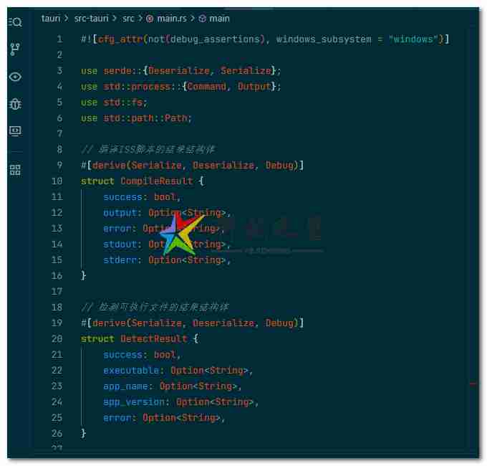Expand the tauri breadcrumb folder
This screenshot has height=466, width=487.
[50, 18]
